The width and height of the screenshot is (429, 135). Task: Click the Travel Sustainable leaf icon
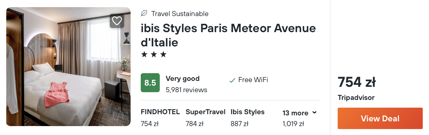[144, 13]
